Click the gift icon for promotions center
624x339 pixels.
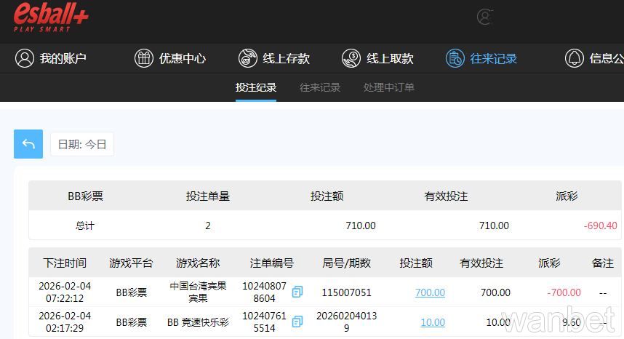pos(144,58)
